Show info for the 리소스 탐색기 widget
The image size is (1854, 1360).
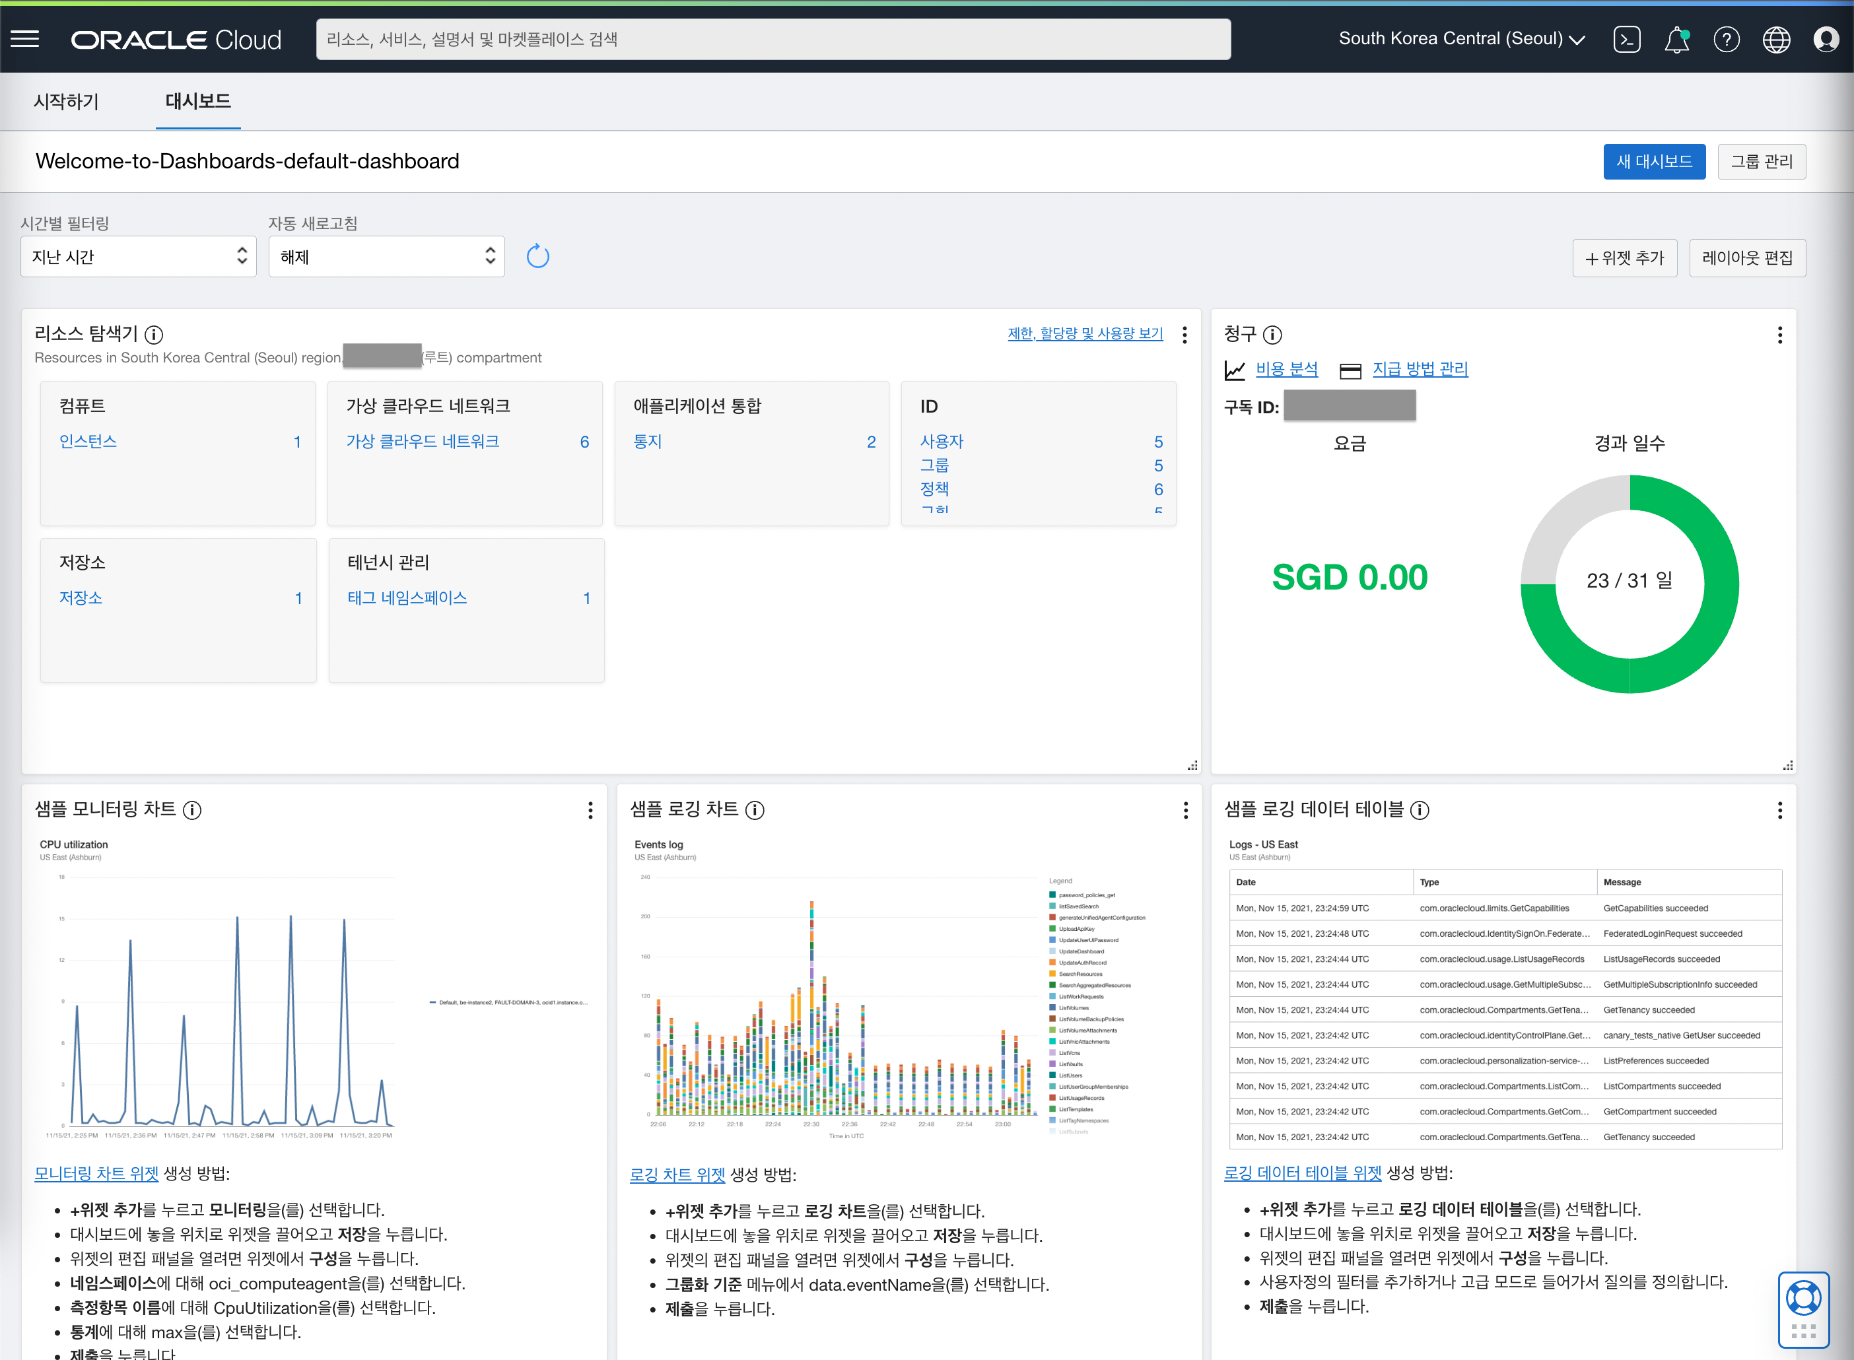pos(154,334)
